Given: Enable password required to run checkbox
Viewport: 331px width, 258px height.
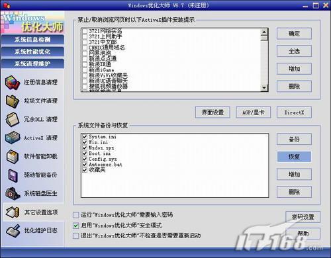Looking at the screenshot, I should [x=75, y=214].
